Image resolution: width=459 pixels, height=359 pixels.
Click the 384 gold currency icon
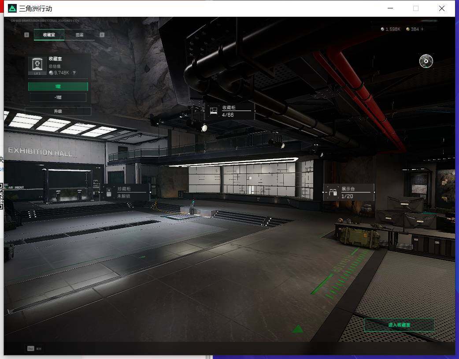(408, 29)
